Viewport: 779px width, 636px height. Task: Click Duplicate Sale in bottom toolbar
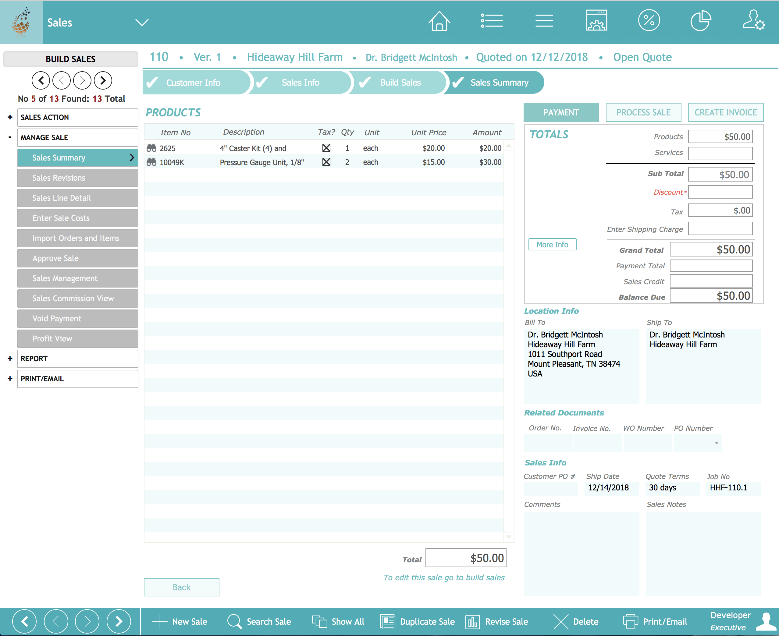click(418, 622)
